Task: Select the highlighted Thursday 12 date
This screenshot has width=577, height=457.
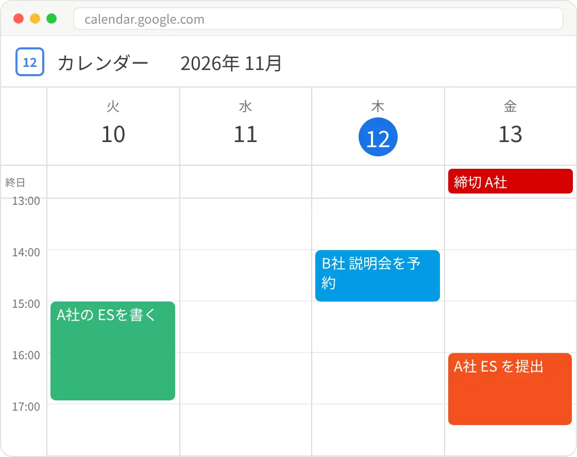Action: click(x=378, y=137)
